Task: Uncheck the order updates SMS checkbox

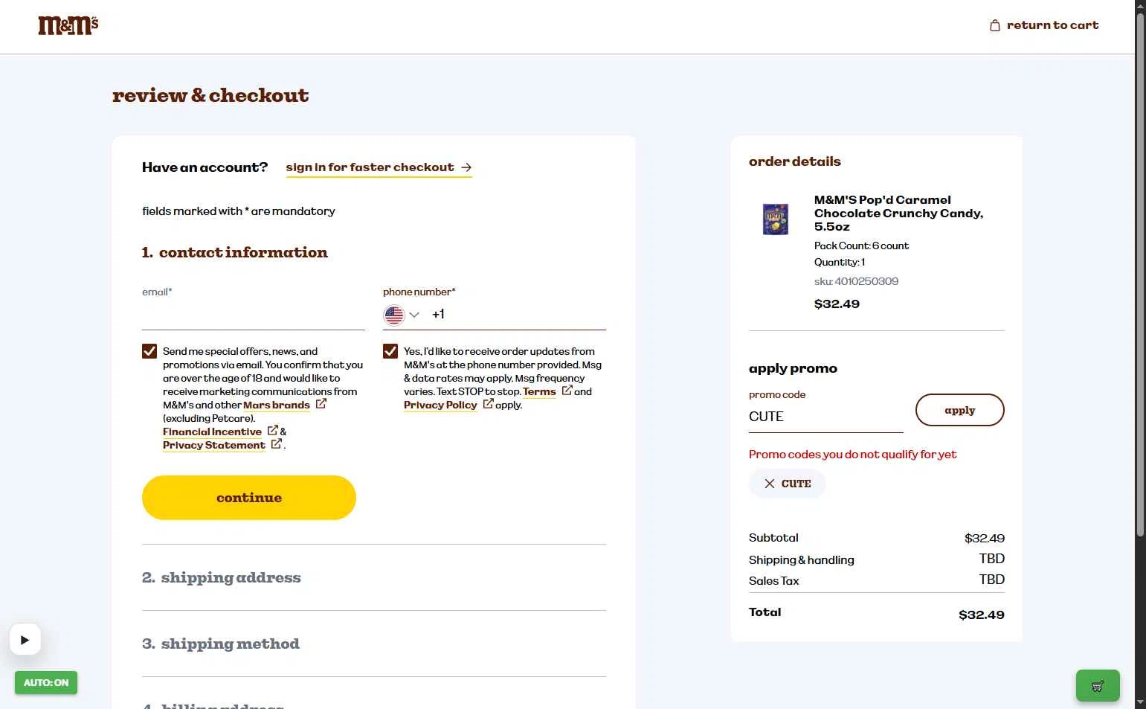Action: (390, 351)
